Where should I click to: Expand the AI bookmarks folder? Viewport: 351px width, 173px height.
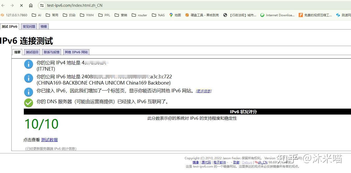36,15
